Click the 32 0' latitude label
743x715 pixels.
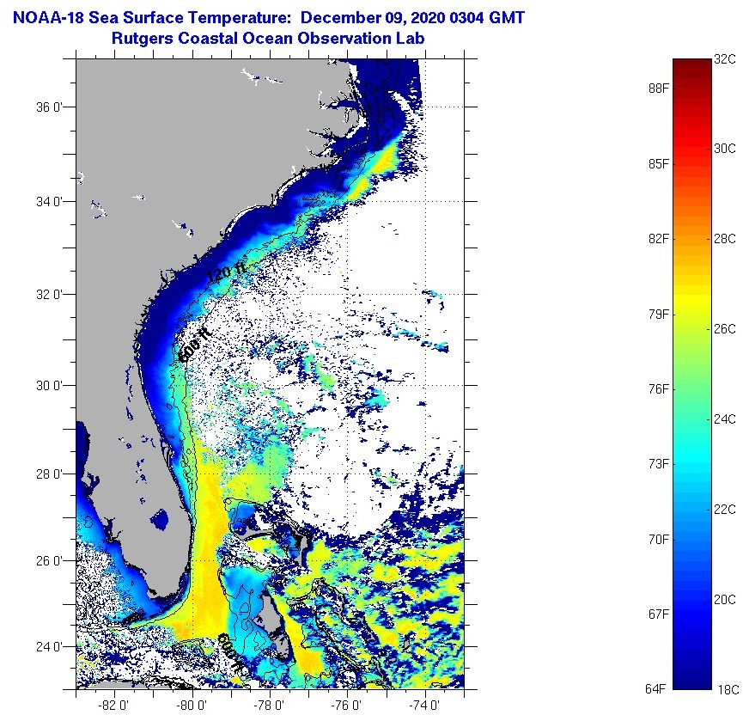click(49, 295)
